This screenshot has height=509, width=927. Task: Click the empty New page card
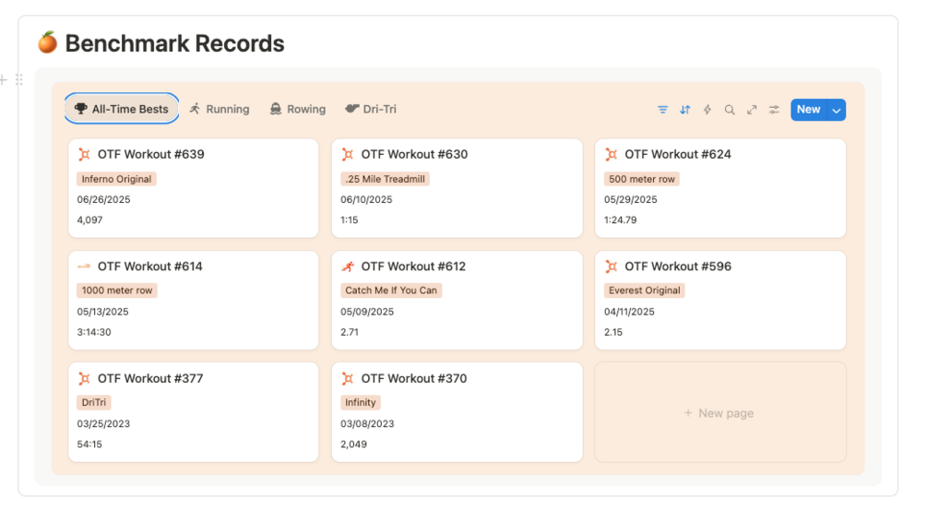pos(719,413)
